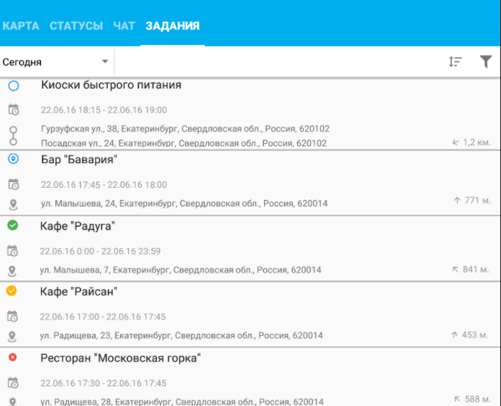This screenshot has width=501, height=406.
Task: Click direction arrow beside 453 м.
Action: [x=454, y=335]
